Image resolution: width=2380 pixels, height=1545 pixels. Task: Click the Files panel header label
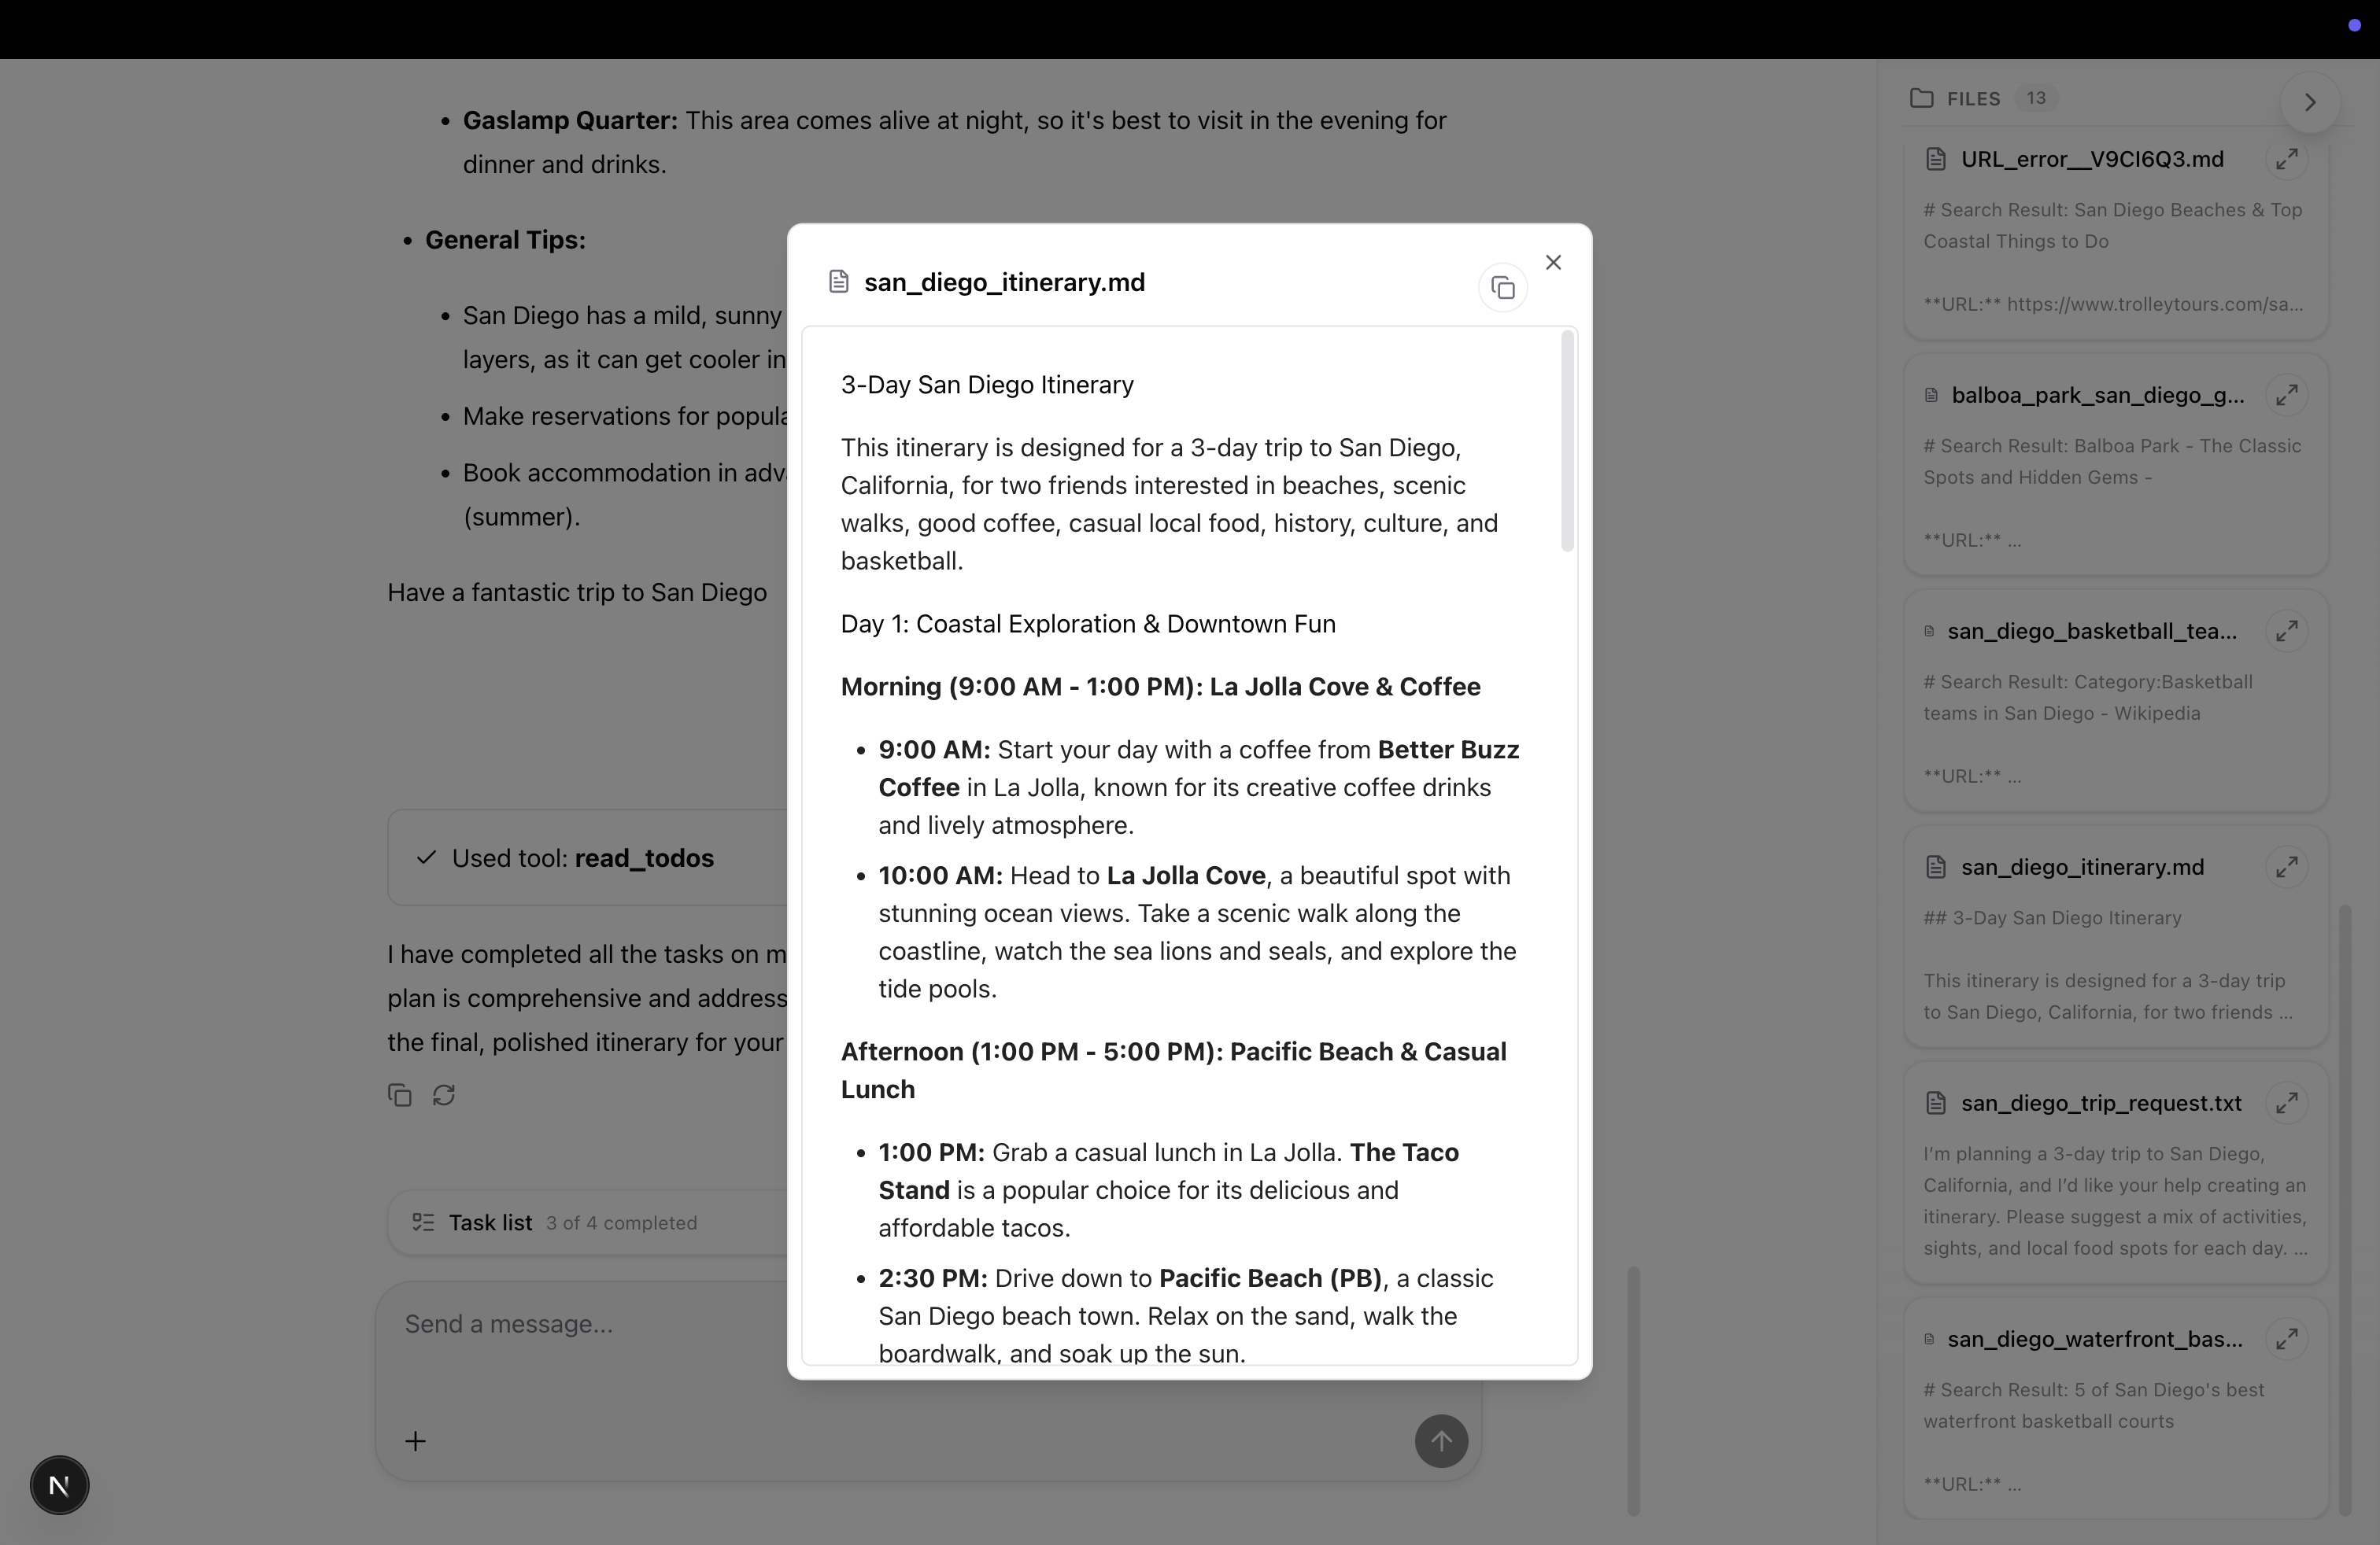click(x=1972, y=99)
